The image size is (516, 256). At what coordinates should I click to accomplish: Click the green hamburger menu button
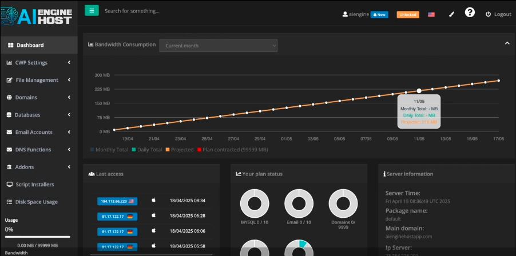tap(92, 10)
